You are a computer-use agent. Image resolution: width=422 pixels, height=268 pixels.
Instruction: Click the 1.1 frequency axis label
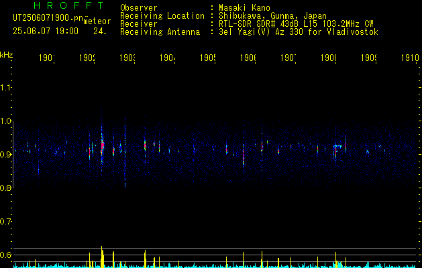point(5,88)
